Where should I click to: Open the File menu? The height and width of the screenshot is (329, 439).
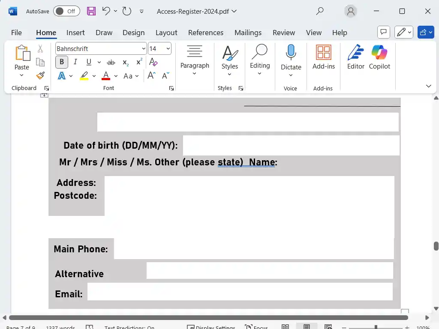16,33
